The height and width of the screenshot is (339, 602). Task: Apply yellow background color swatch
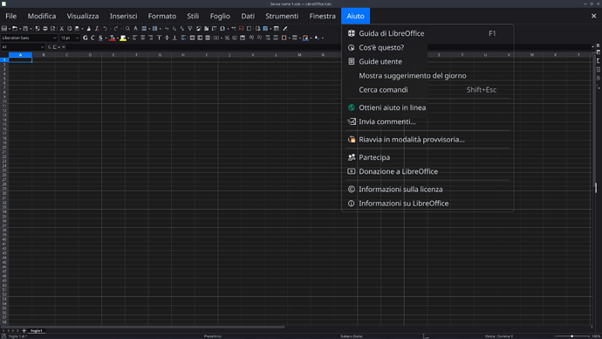click(x=123, y=38)
